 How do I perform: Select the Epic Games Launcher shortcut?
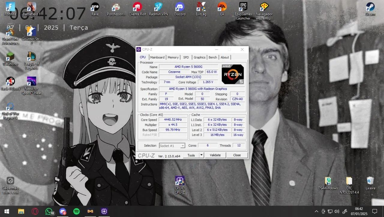point(243,11)
